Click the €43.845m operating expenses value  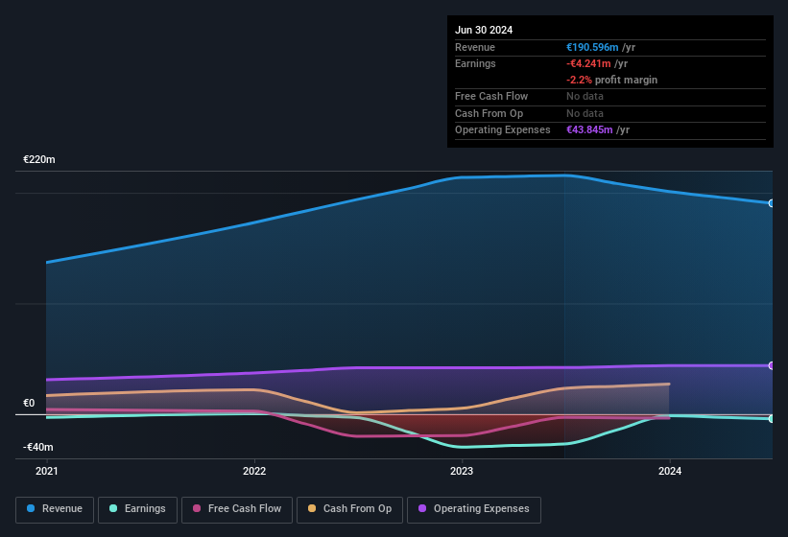click(x=589, y=129)
